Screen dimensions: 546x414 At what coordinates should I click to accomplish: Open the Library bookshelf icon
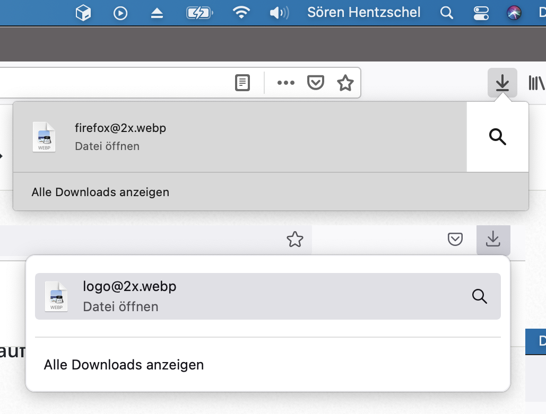[537, 83]
